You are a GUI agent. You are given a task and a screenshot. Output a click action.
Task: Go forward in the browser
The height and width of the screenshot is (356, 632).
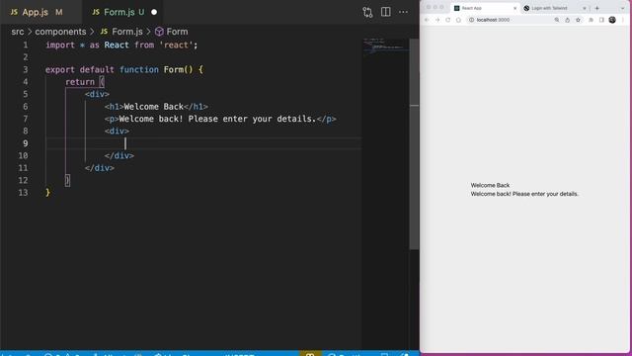(437, 20)
